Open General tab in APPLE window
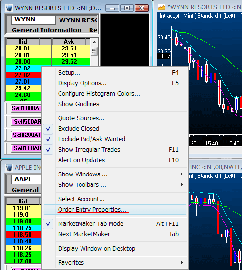 click(x=25, y=190)
